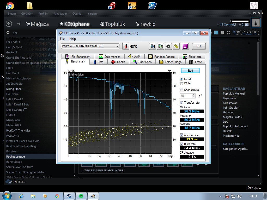Select the Write radio button

(x=181, y=83)
